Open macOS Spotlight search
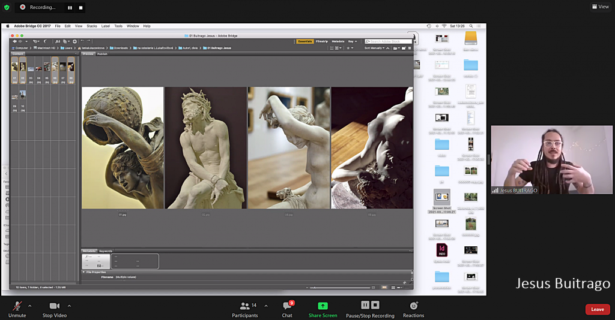 click(471, 26)
